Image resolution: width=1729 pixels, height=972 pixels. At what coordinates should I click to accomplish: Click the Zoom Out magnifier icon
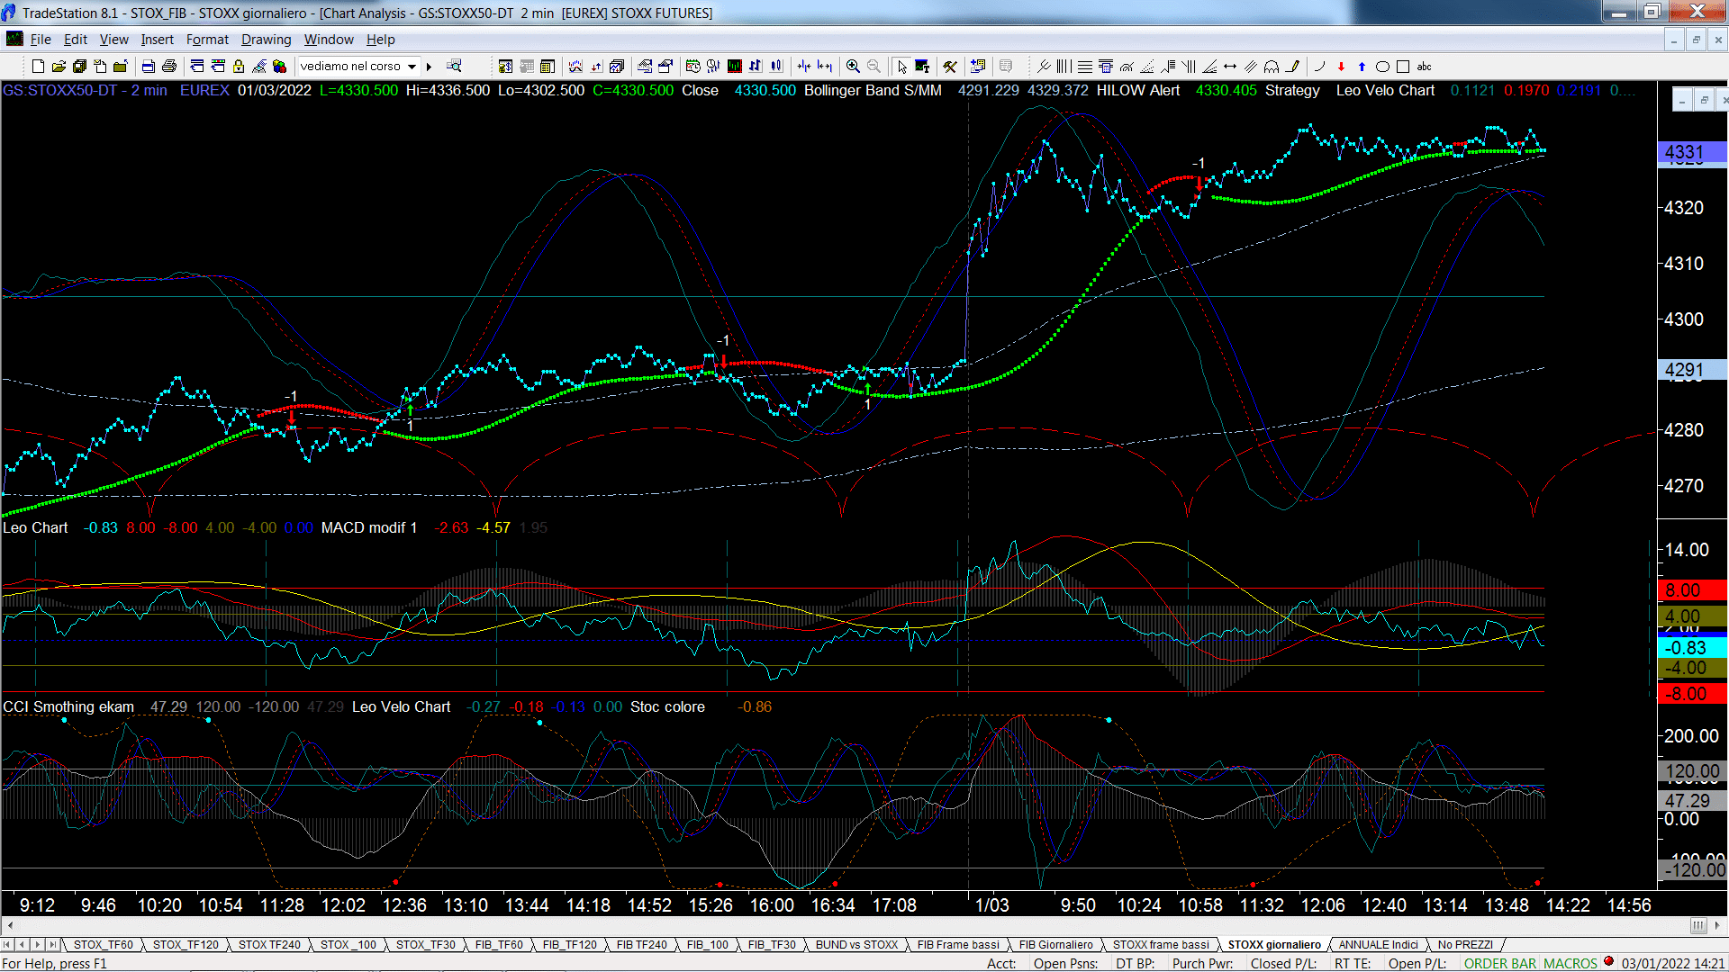(x=874, y=67)
